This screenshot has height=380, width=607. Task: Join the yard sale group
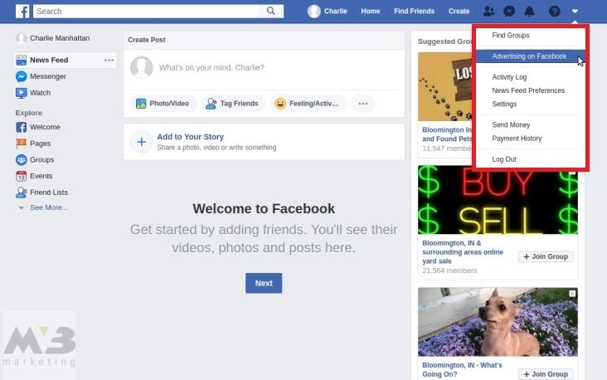546,257
